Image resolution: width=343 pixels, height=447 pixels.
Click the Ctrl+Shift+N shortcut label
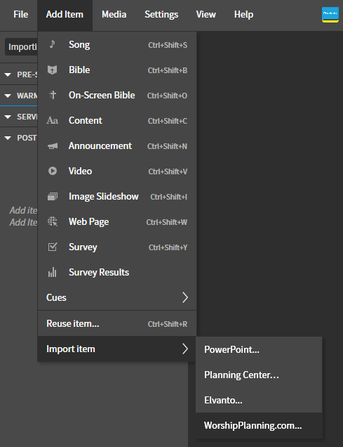(x=167, y=146)
